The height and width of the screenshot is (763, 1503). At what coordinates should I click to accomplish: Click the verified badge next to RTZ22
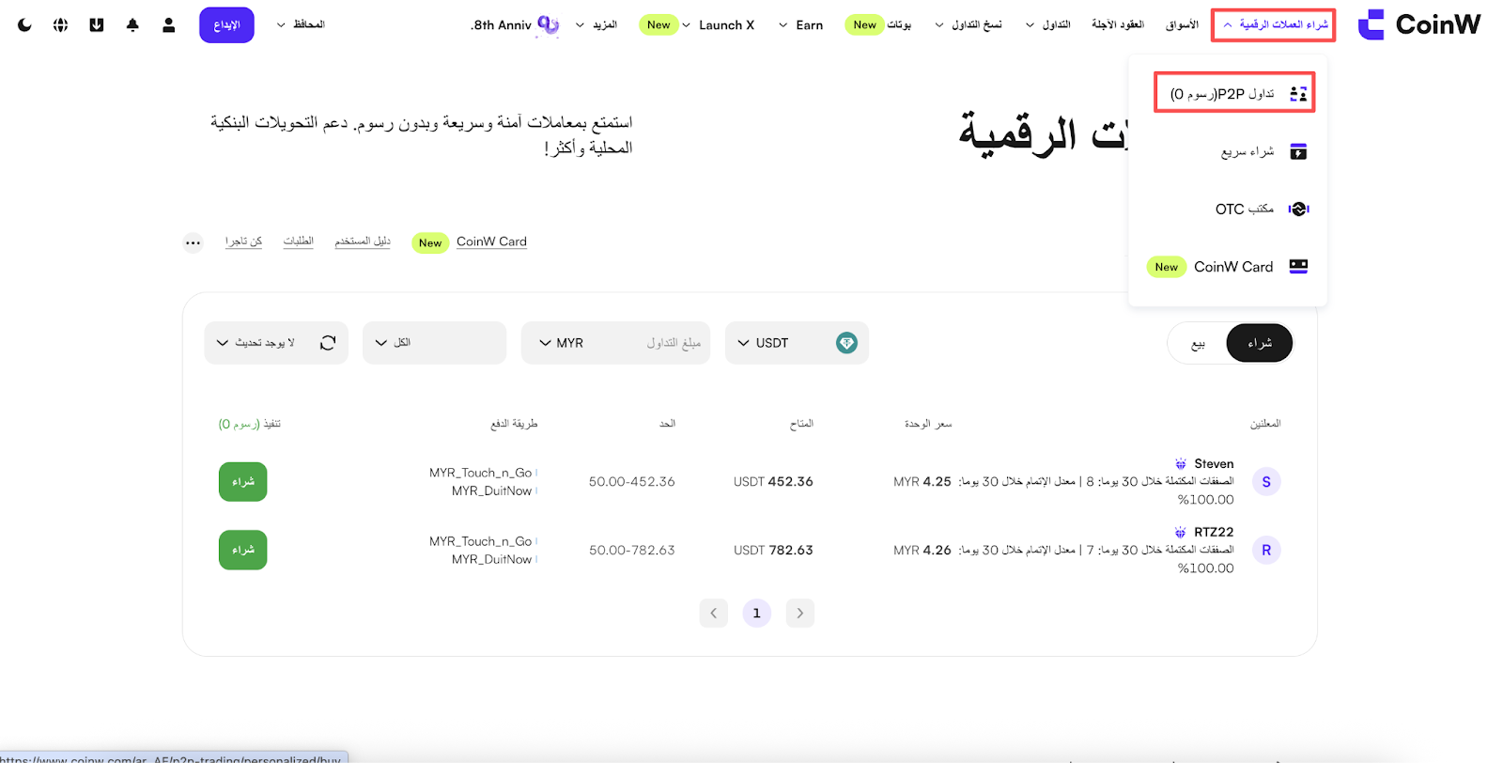pyautogui.click(x=1181, y=533)
